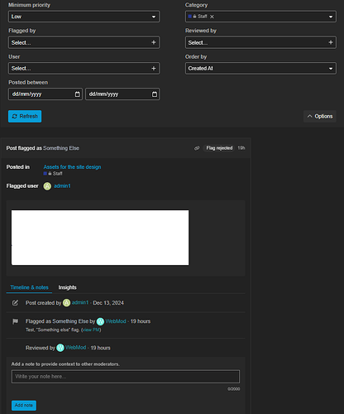Switch to Timeline & notes tab
Image resolution: width=344 pixels, height=414 pixels.
29,287
